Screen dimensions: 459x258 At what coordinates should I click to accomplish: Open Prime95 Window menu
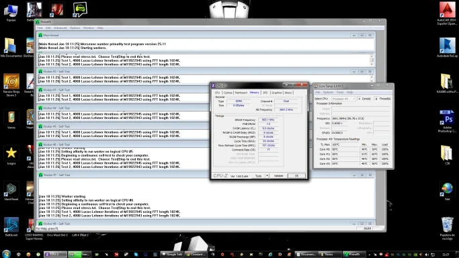click(x=89, y=28)
